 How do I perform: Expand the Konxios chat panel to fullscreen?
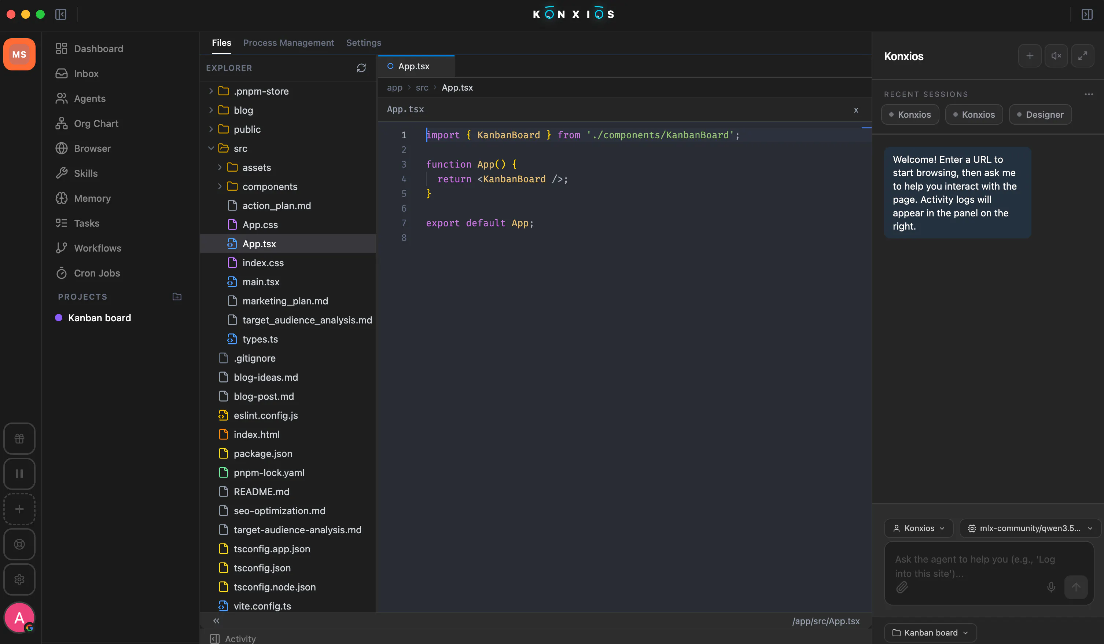[1082, 56]
